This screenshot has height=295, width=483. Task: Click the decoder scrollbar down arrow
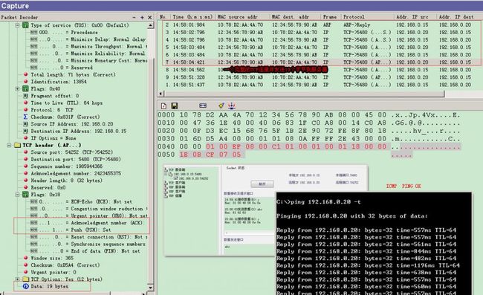pyautogui.click(x=151, y=288)
